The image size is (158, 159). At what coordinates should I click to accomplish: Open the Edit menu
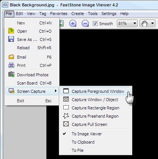click(x=19, y=14)
